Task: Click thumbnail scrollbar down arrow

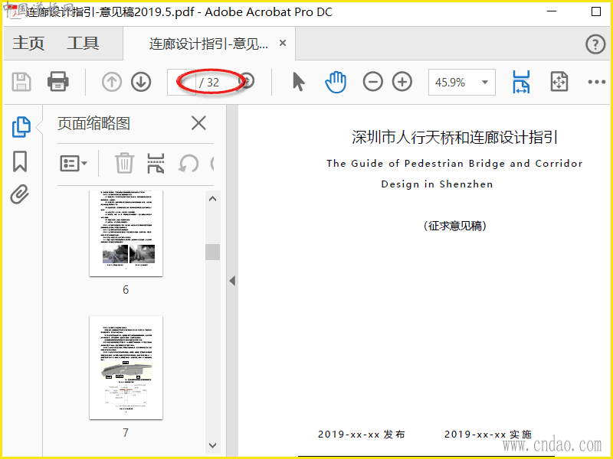Action: pyautogui.click(x=213, y=445)
